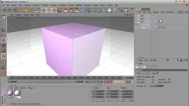Viewport: 189px width, 106px height.
Task: Click Render to Picture Viewer icon
Action: (71, 10)
